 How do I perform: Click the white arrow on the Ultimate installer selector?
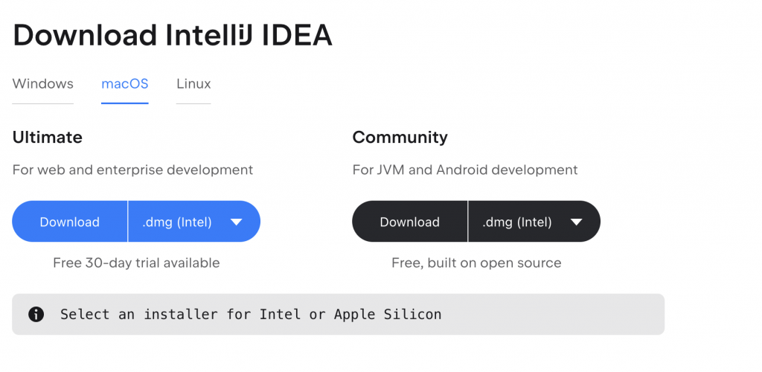coord(237,222)
